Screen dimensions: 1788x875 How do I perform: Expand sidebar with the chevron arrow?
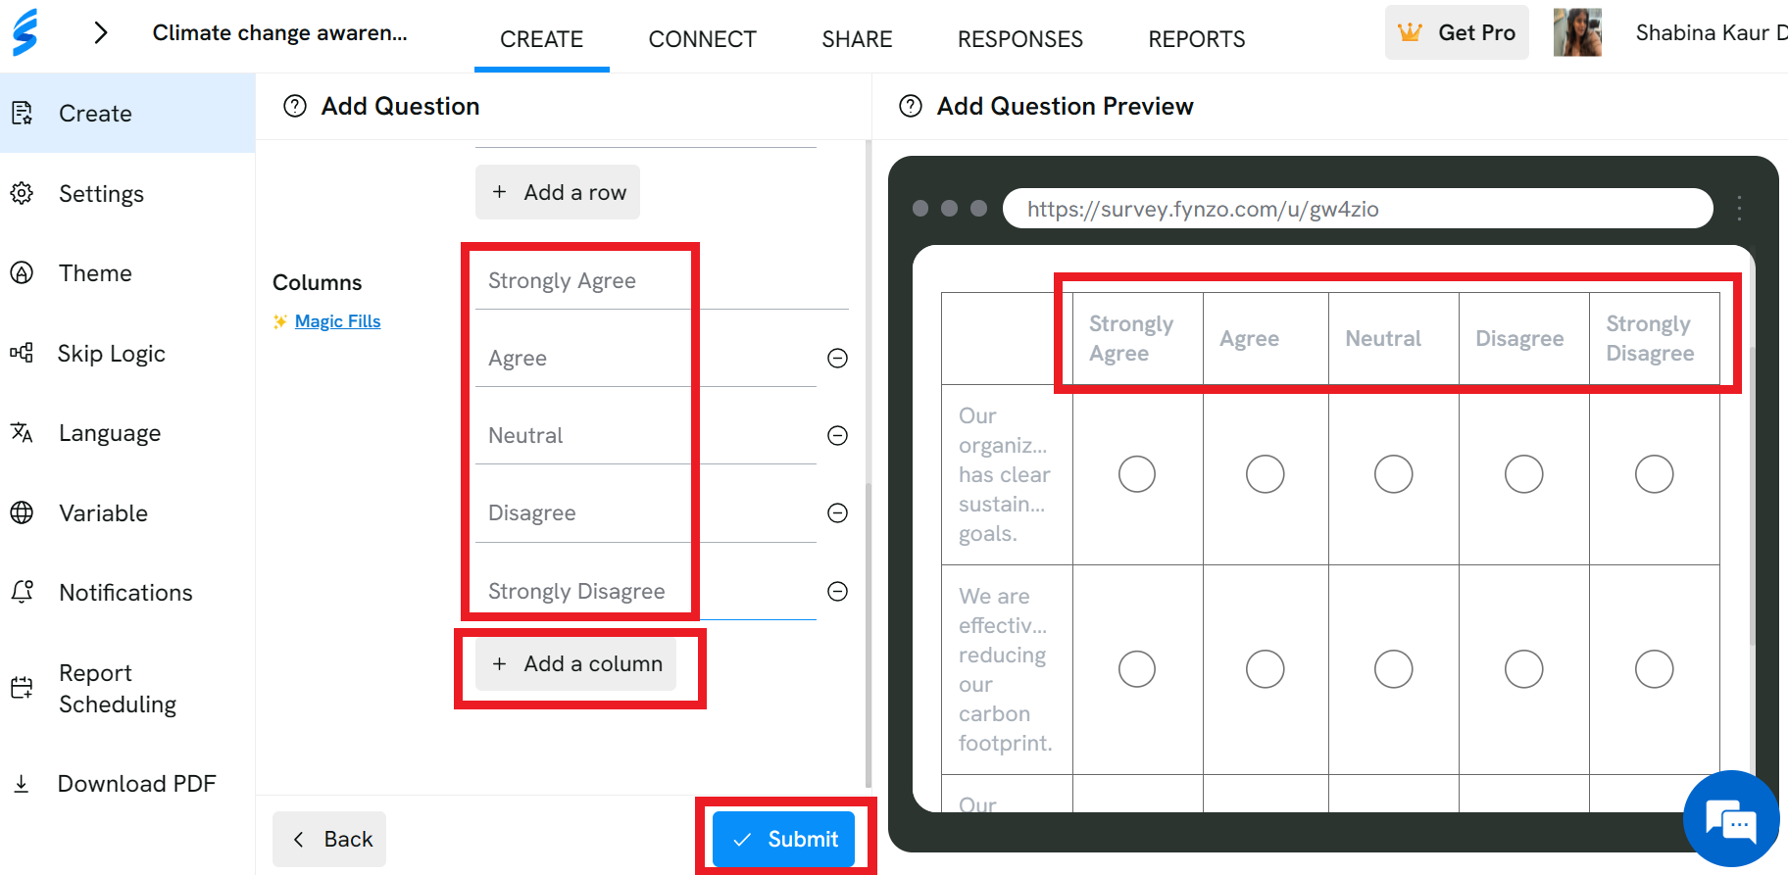(100, 32)
